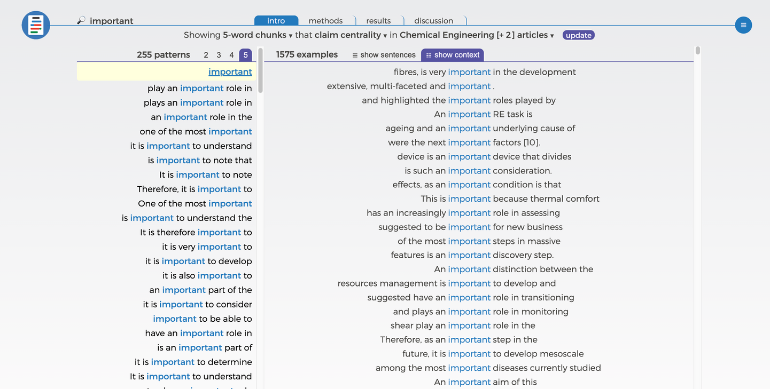Click the search magnifier icon
Viewport: 770px width, 389px height.
[81, 21]
